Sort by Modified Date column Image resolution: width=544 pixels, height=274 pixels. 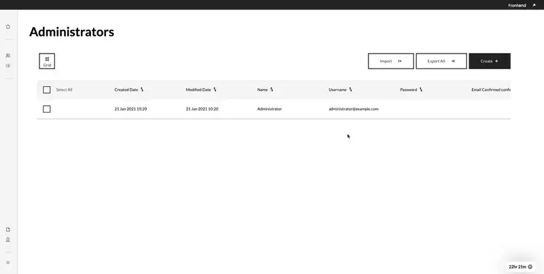(214, 90)
